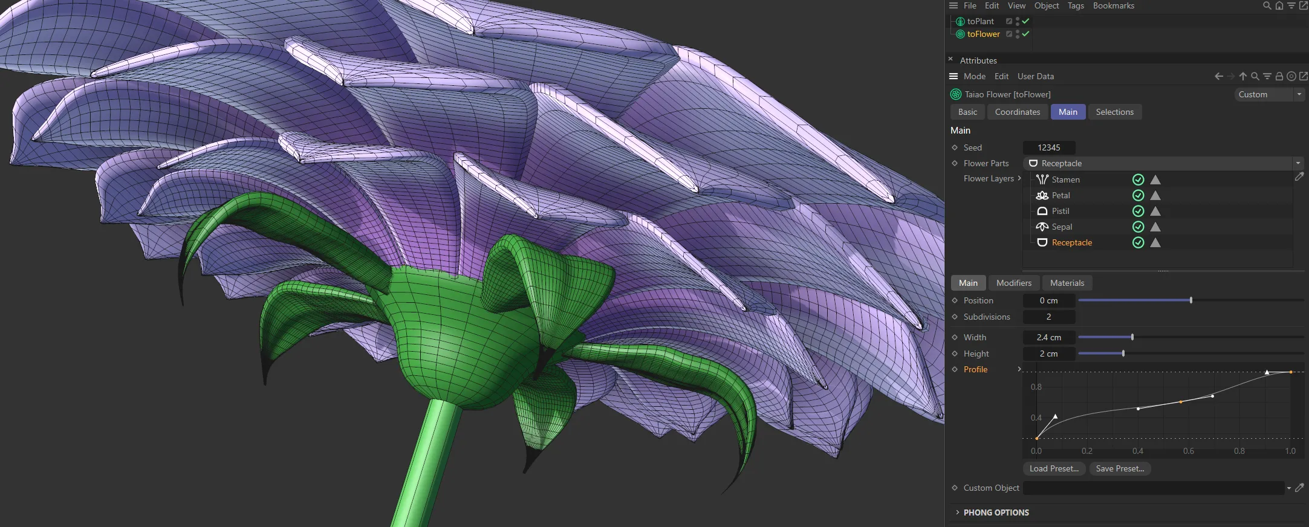Open the Custom Object dropdown arrow
The width and height of the screenshot is (1309, 527).
pos(1289,488)
